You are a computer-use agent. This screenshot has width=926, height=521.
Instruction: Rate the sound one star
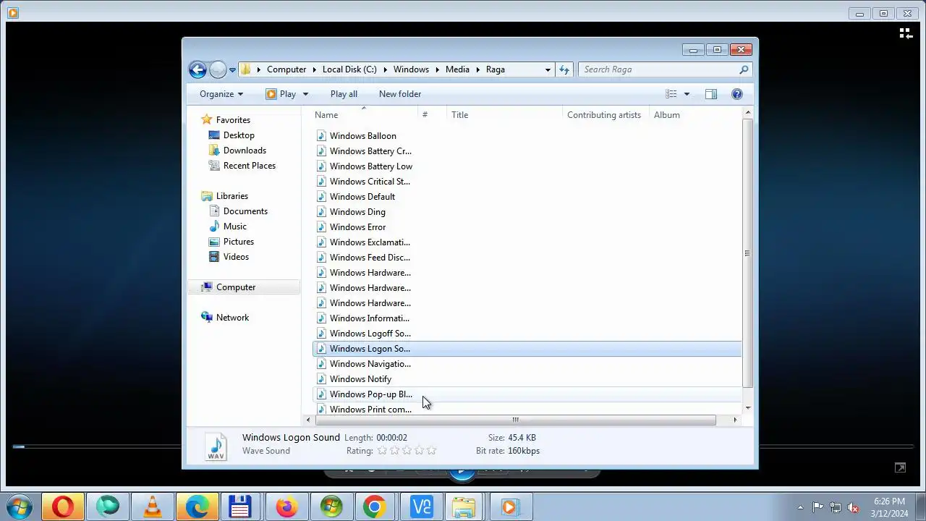[382, 451]
